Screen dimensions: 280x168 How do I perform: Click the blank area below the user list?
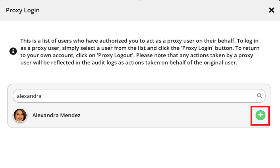(x=140, y=148)
